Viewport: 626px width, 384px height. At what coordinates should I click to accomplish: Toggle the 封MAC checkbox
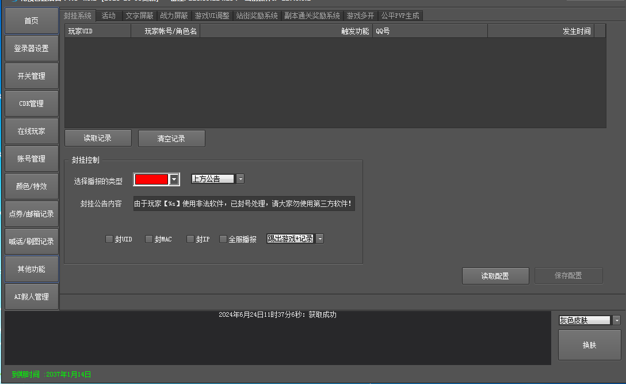click(x=149, y=239)
